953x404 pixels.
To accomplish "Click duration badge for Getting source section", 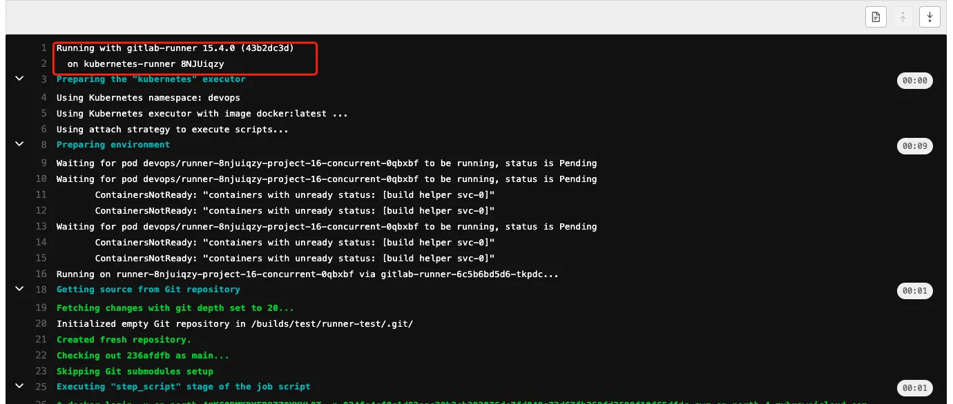I will coord(915,291).
